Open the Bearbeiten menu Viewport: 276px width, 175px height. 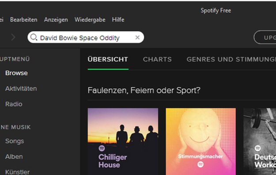[24, 19]
